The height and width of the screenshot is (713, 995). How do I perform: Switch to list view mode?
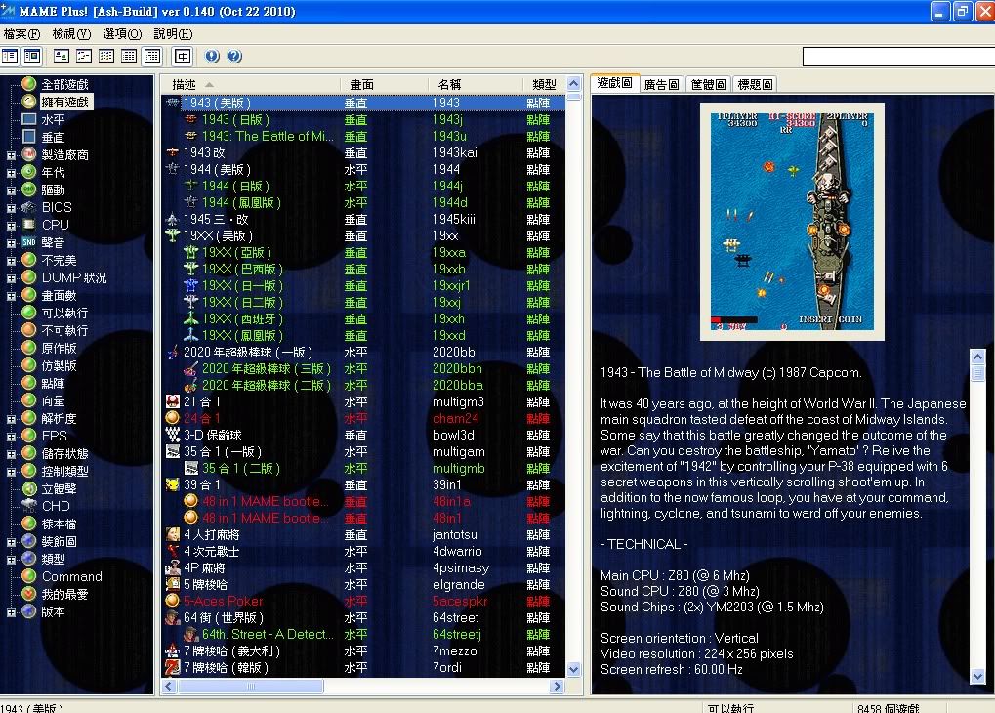[106, 56]
